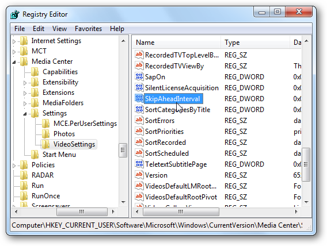Expand the MediaFolders key
The height and width of the screenshot is (246, 327).
tap(25, 103)
